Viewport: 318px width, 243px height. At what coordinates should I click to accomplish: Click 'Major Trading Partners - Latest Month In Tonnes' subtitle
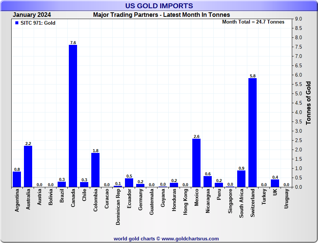[x=162, y=15]
